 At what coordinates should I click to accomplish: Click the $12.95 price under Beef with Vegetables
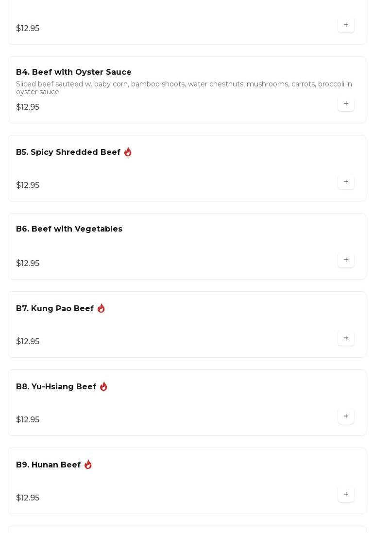[x=28, y=264]
